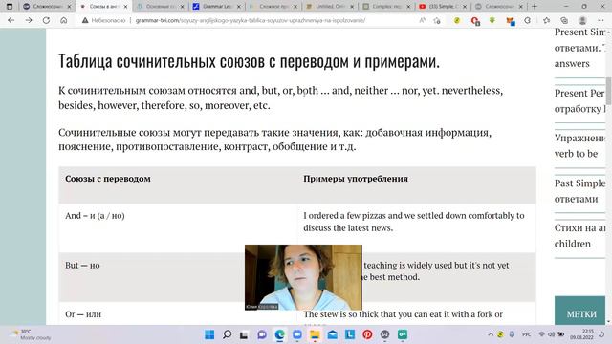612x344 pixels.
Task: Open Windows taskbar search
Action: [x=227, y=334]
